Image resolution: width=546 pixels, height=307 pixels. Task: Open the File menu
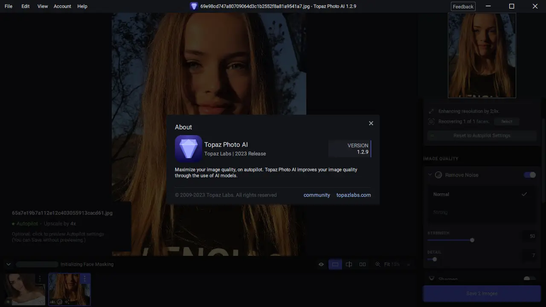click(x=9, y=6)
